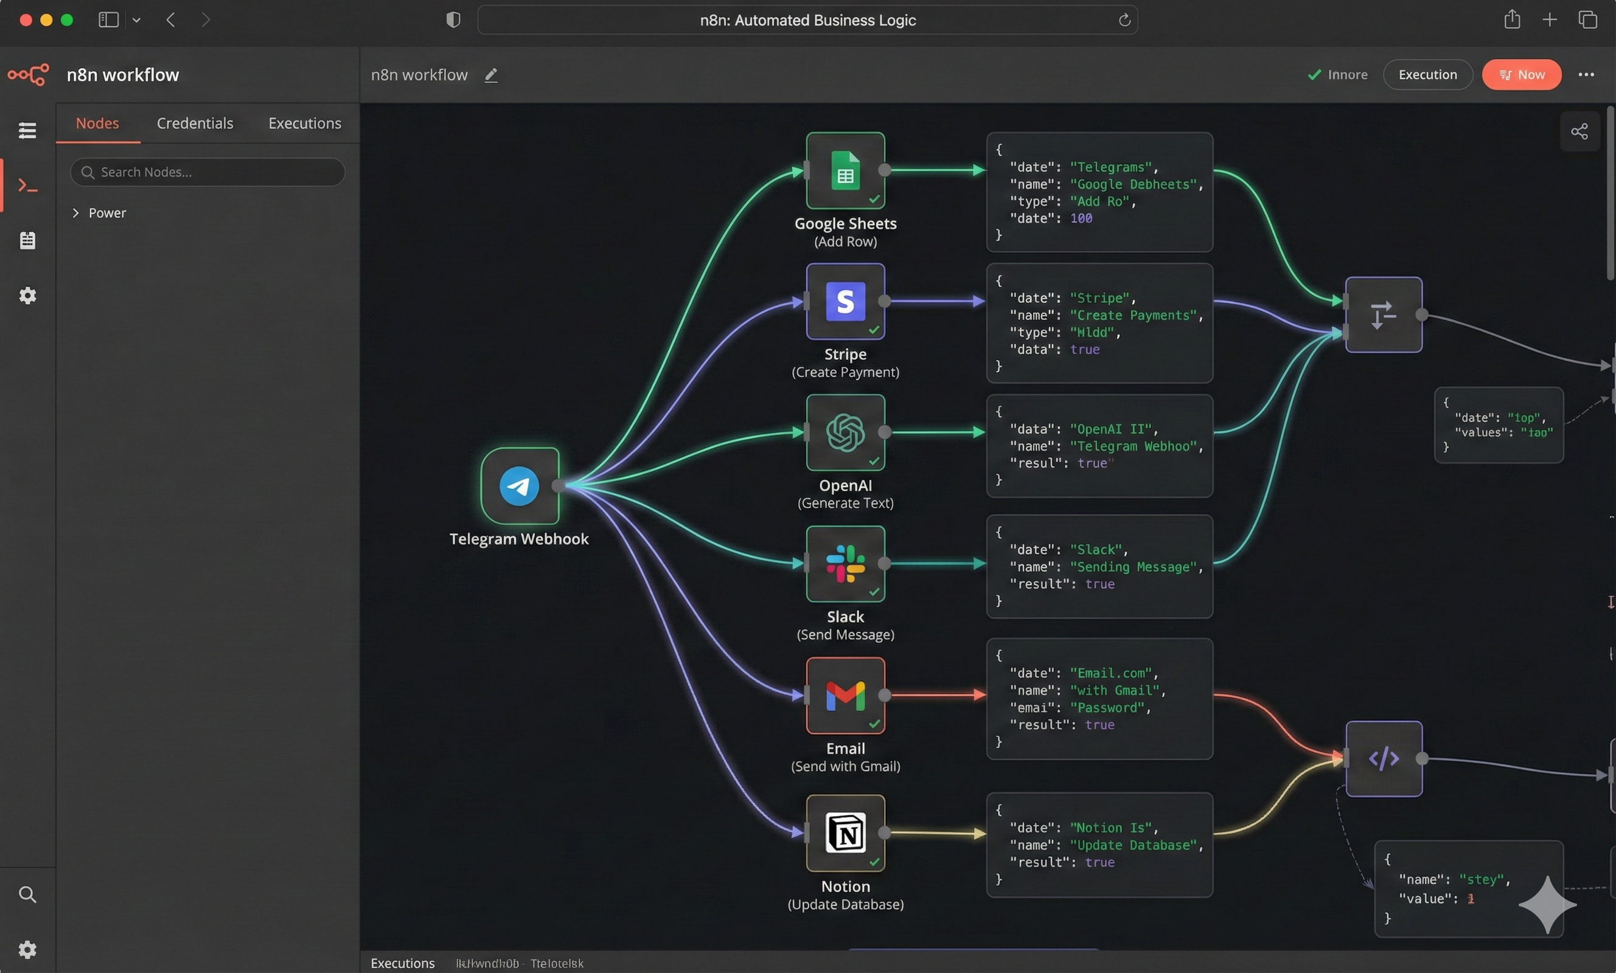The image size is (1616, 973).
Task: Open the browser tab history chevron
Action: click(136, 19)
